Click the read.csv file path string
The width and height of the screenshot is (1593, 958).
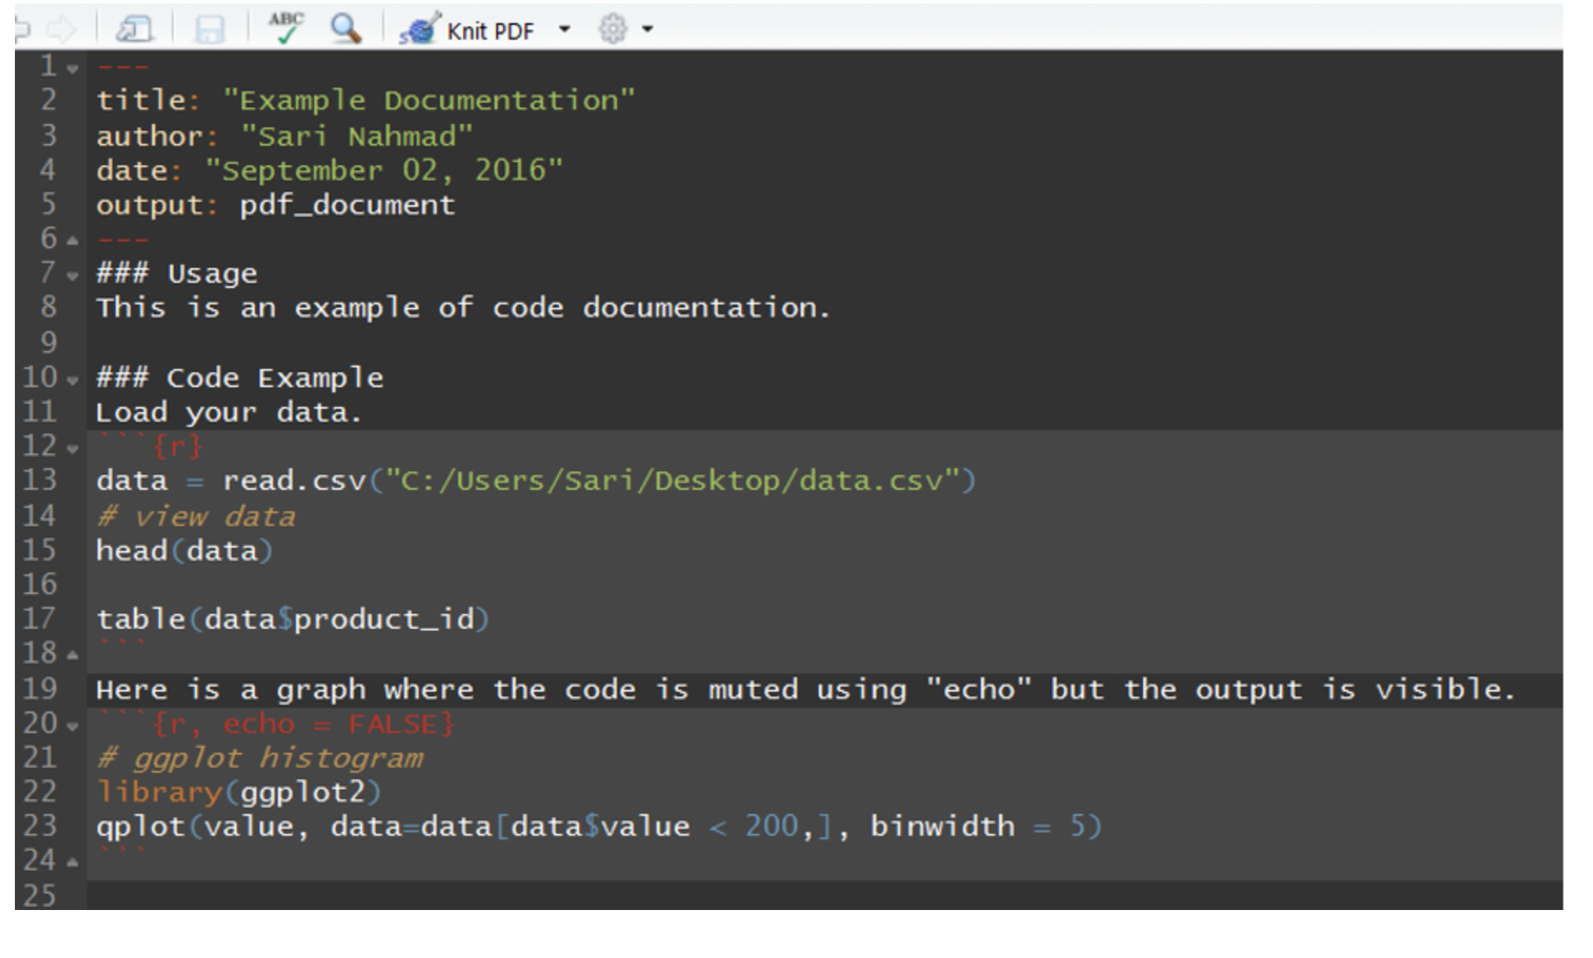coord(672,481)
